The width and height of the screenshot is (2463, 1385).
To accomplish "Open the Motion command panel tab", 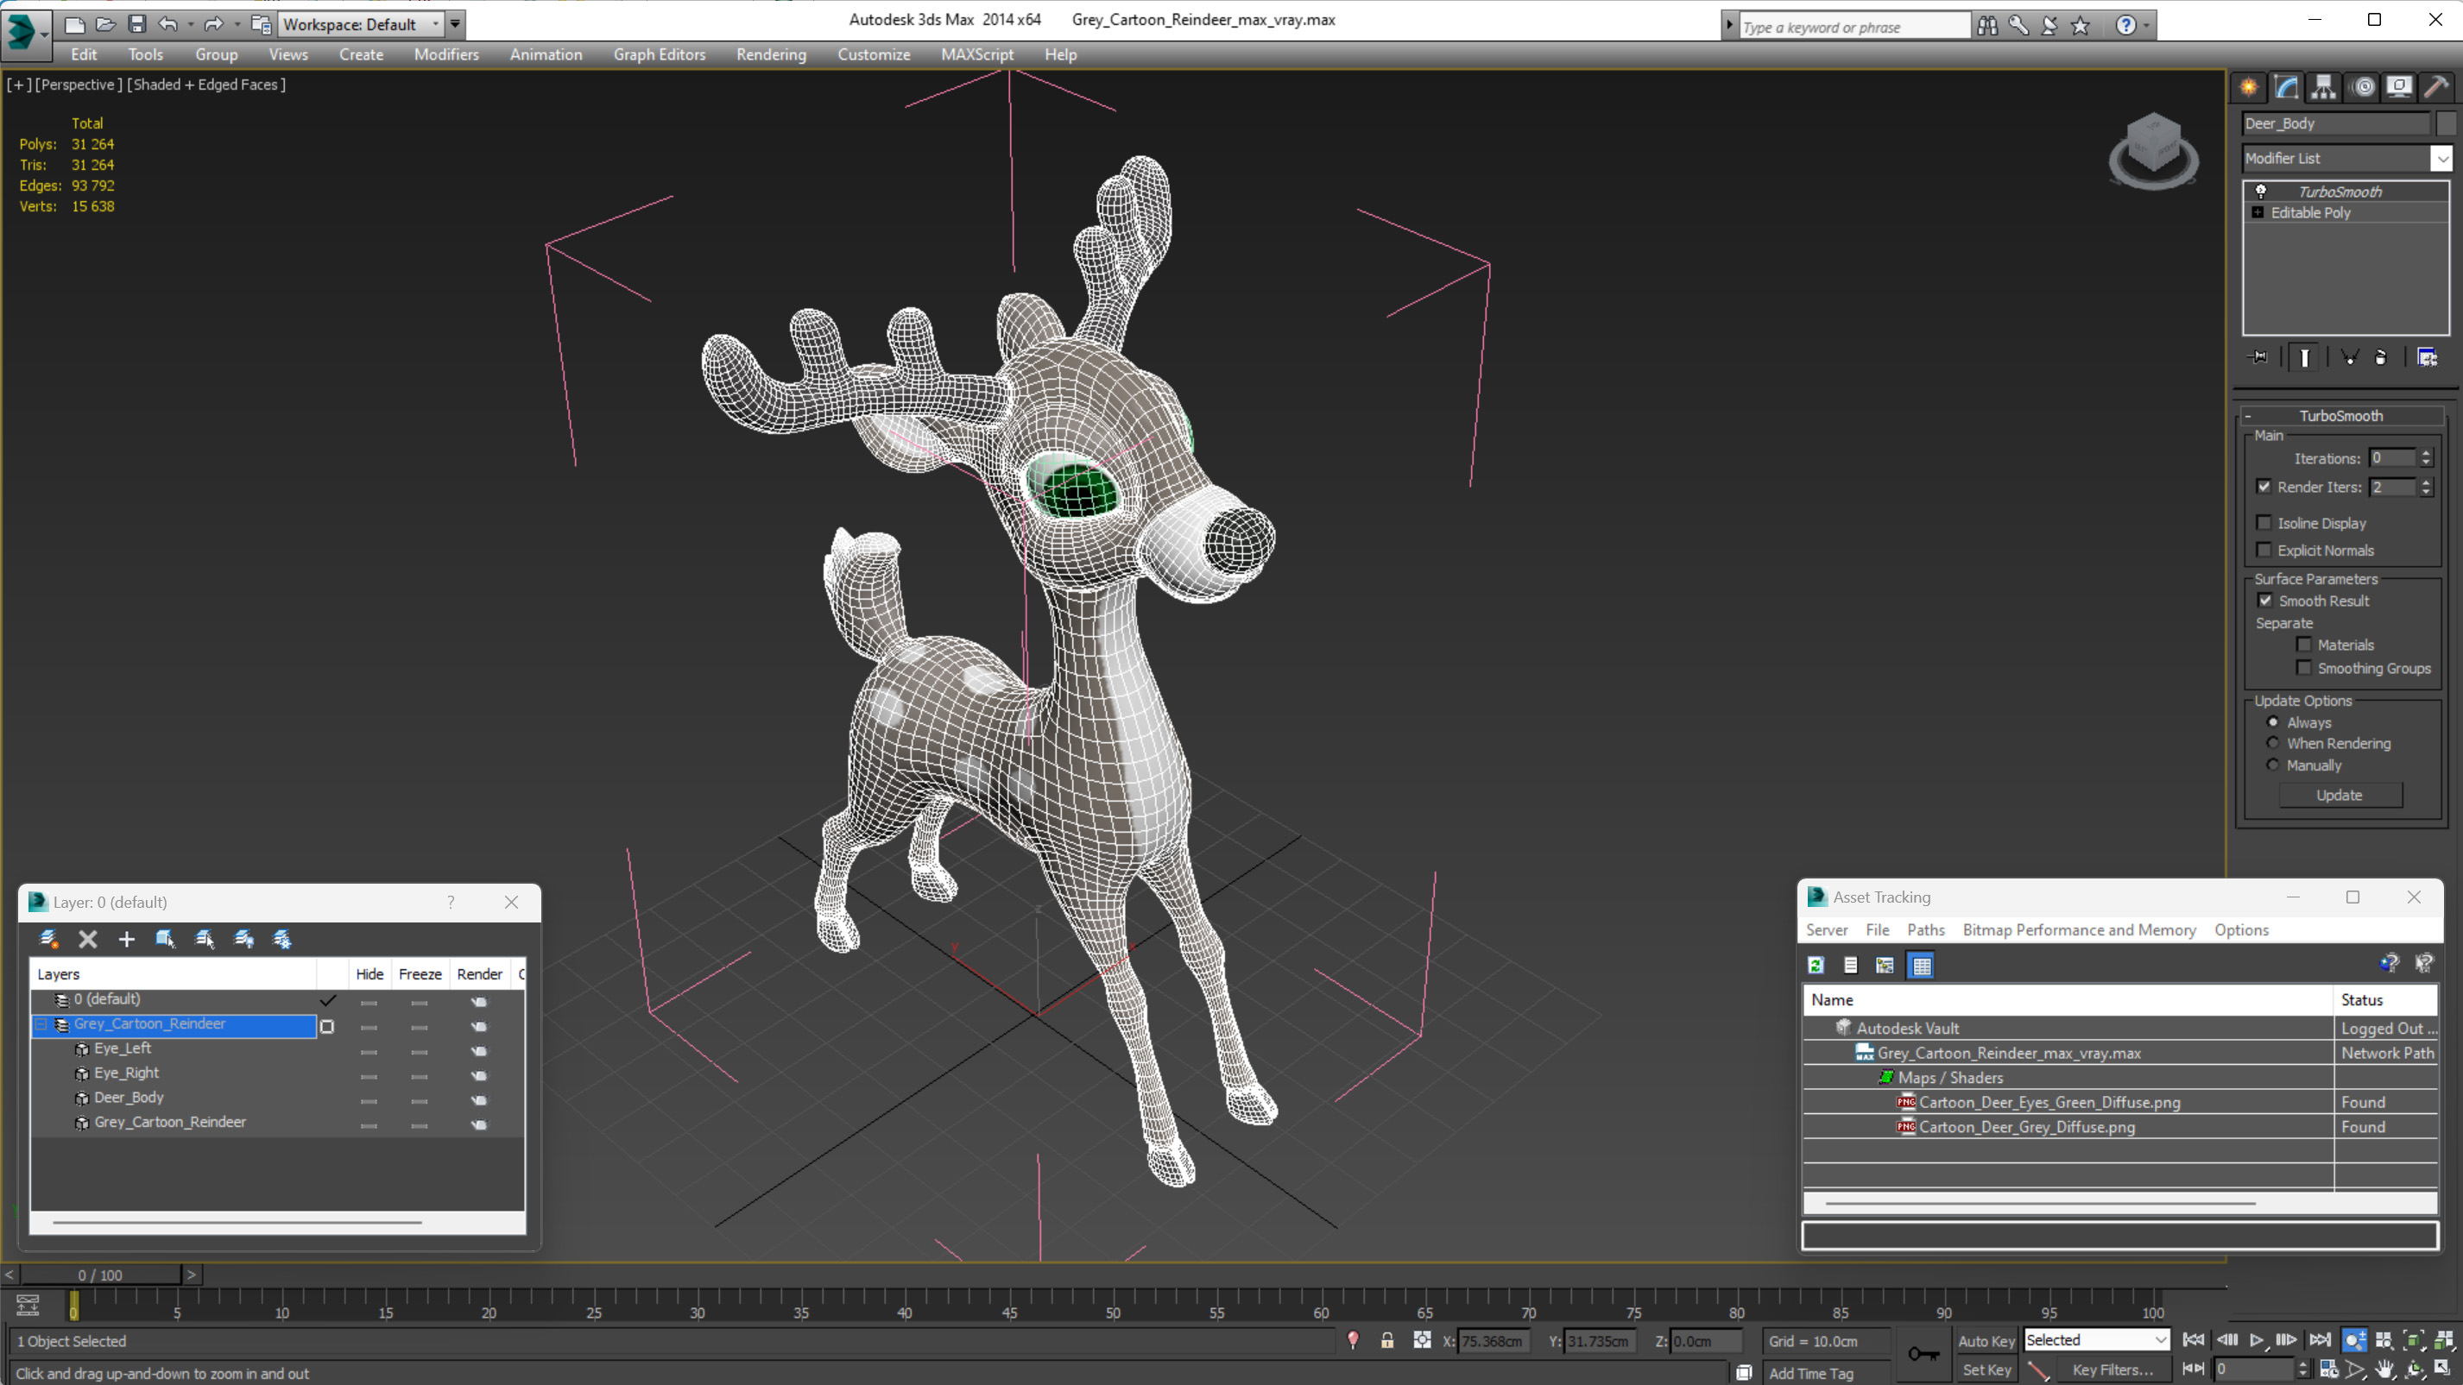I will coord(2363,87).
